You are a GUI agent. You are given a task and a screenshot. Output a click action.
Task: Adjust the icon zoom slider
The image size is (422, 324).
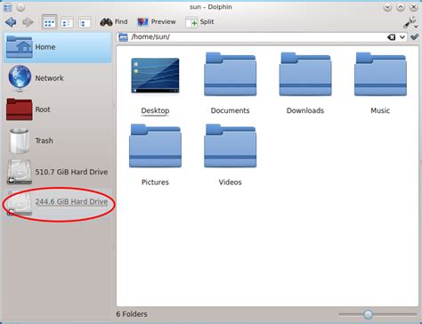coord(369,314)
